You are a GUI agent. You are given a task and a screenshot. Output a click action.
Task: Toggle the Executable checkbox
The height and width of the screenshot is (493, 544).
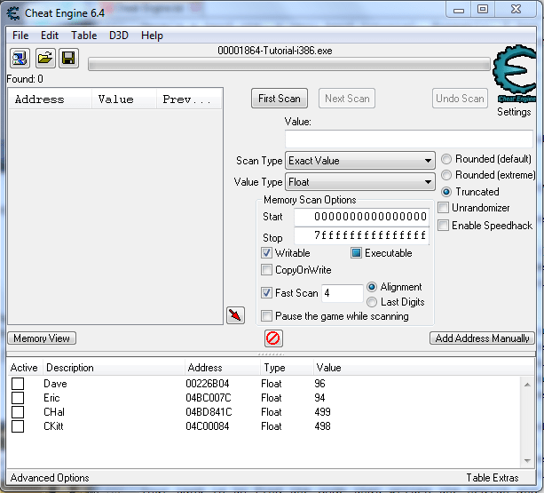point(356,253)
